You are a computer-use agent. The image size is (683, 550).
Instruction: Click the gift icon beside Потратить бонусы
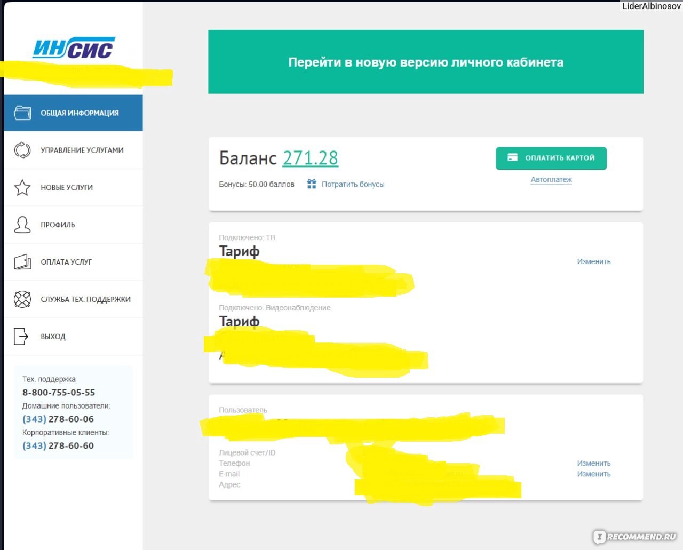click(312, 184)
